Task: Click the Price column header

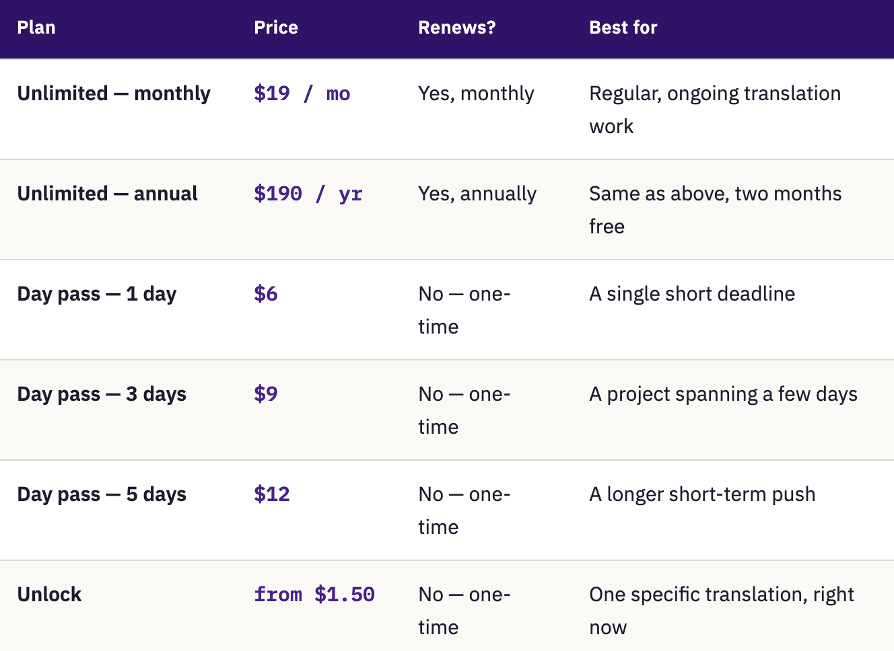Action: coord(276,28)
